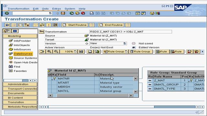Click the delete Rule Group trash button
This screenshot has height=116, width=207.
click(140, 52)
